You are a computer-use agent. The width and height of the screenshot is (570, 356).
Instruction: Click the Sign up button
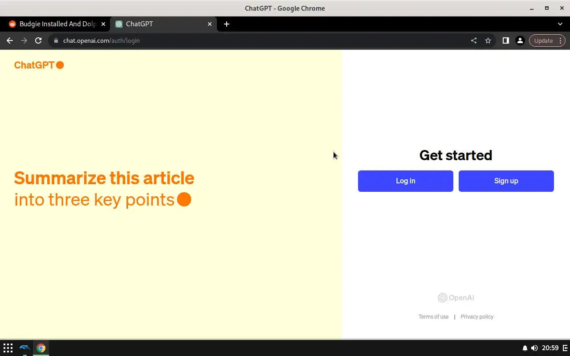tap(506, 181)
